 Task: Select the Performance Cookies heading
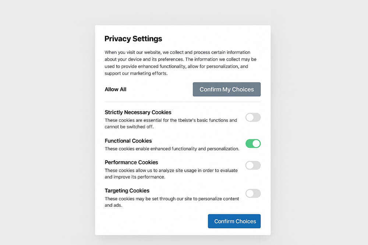pos(131,162)
